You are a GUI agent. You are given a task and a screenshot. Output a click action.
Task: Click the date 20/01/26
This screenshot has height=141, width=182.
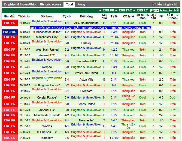pos(25,23)
